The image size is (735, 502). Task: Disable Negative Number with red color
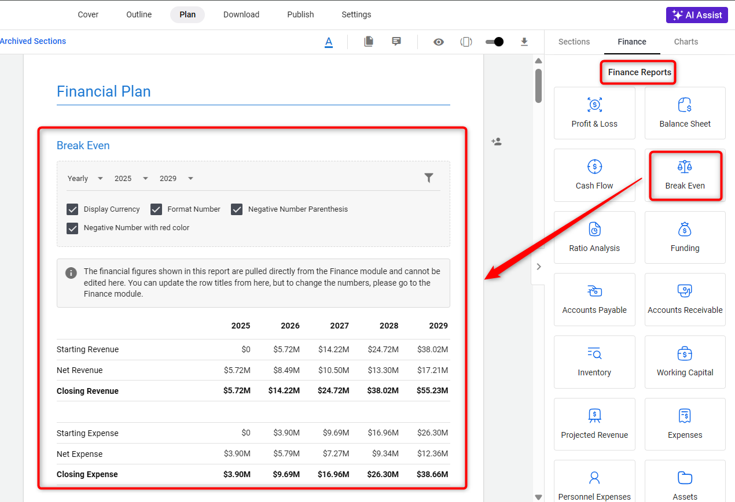(x=72, y=228)
